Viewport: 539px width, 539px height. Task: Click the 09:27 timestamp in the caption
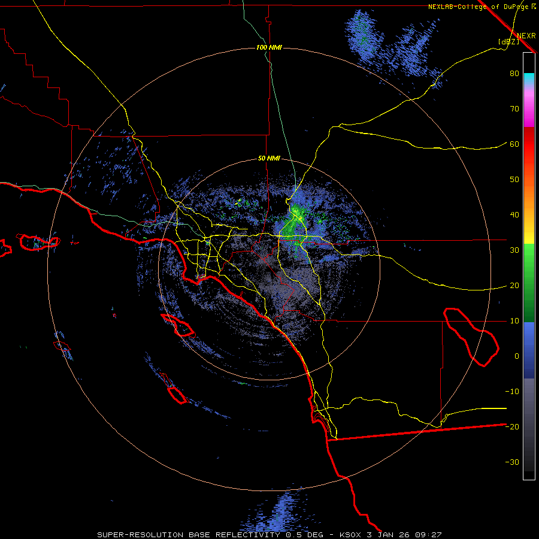tap(429, 535)
